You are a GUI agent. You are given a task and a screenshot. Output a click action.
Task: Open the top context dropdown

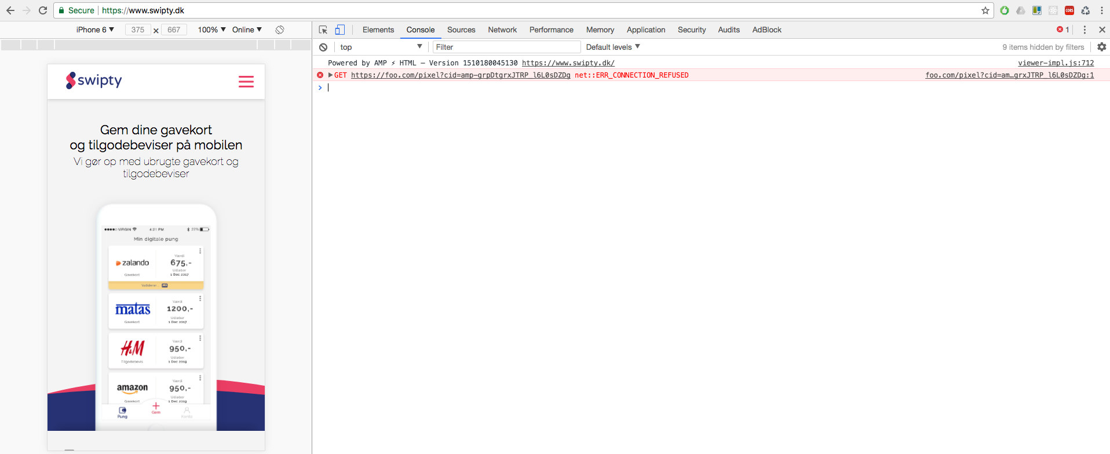click(x=381, y=47)
